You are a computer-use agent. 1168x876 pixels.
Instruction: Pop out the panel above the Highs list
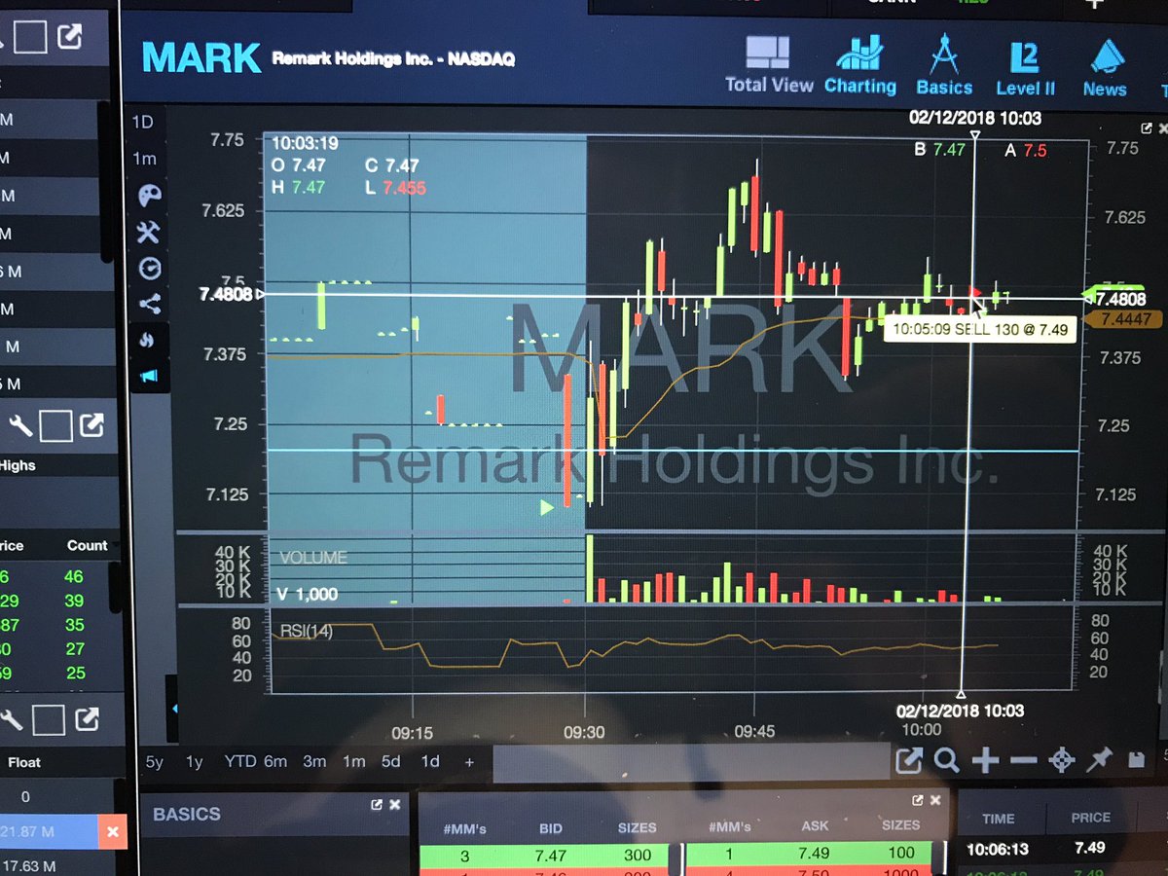pos(91,425)
